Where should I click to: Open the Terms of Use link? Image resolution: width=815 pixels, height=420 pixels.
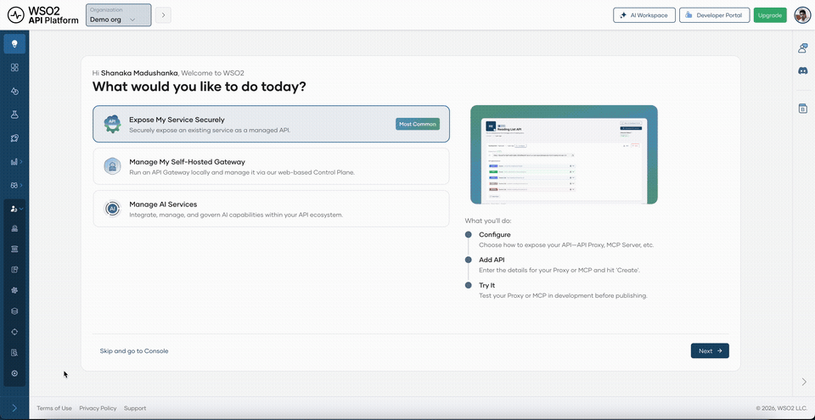coord(54,408)
